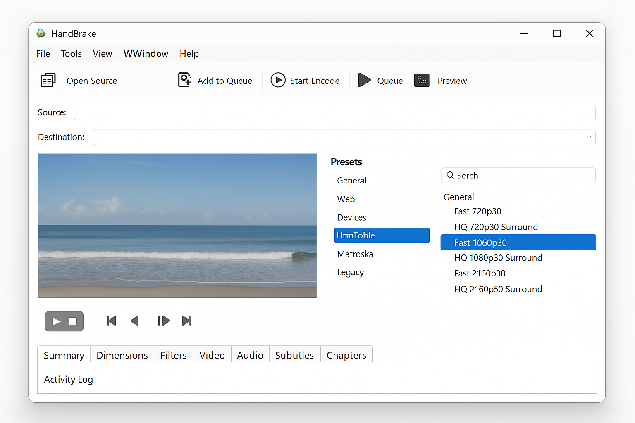Click the Start Encode icon
This screenshot has width=635, height=423.
tap(278, 80)
